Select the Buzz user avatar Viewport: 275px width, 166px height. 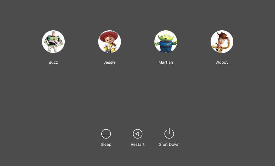click(x=53, y=42)
